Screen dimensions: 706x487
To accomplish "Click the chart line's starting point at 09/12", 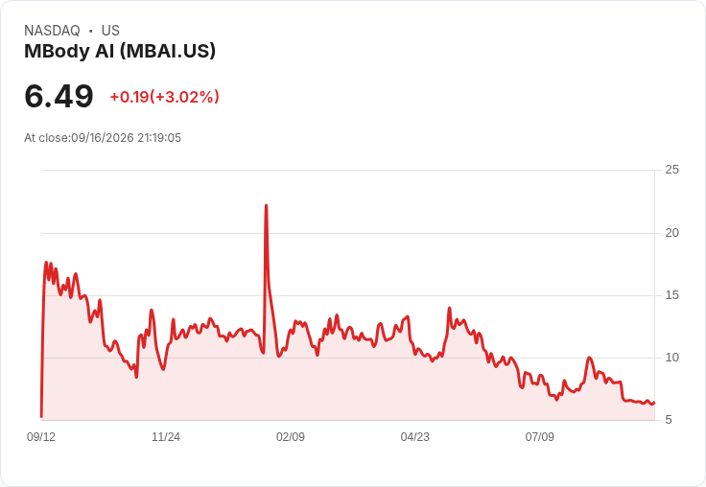I will 41,416.
